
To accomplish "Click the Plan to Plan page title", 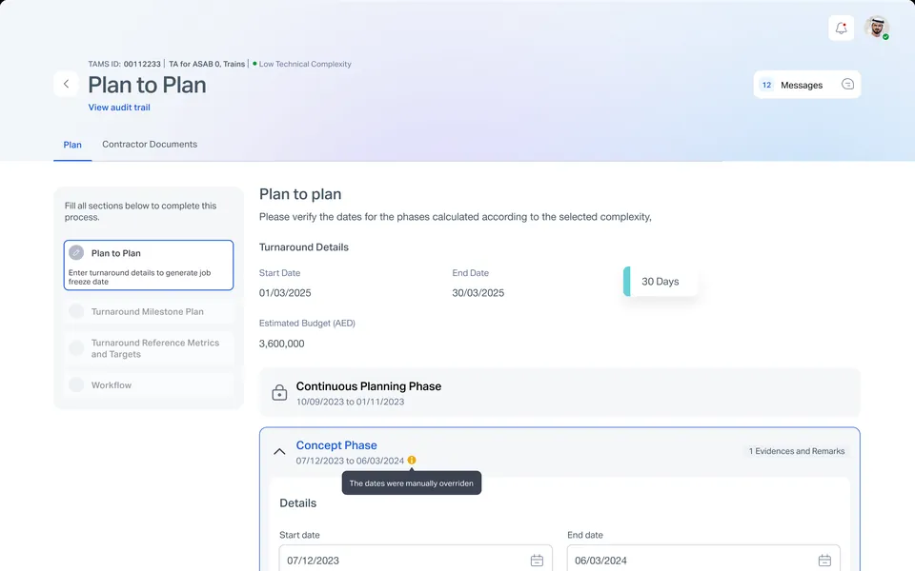I will click(147, 85).
